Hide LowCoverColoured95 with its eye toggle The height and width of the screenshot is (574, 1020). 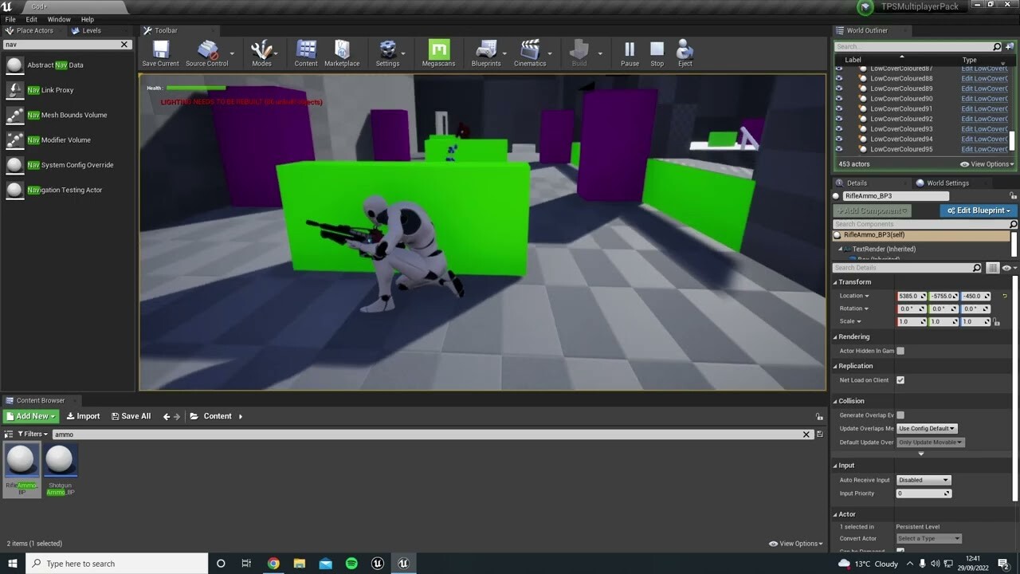(839, 149)
